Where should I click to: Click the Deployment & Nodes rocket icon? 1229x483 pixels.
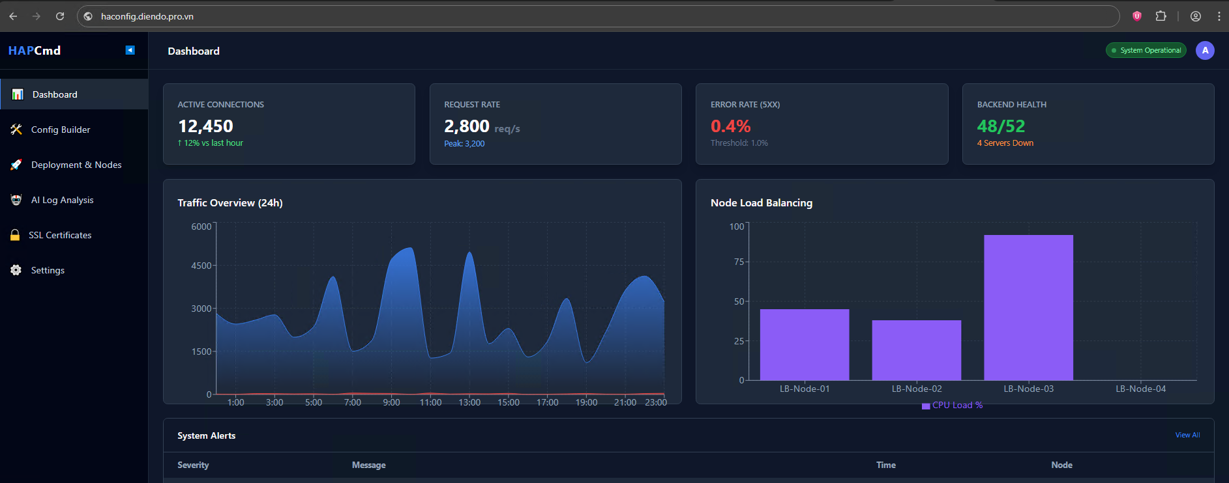pos(16,165)
